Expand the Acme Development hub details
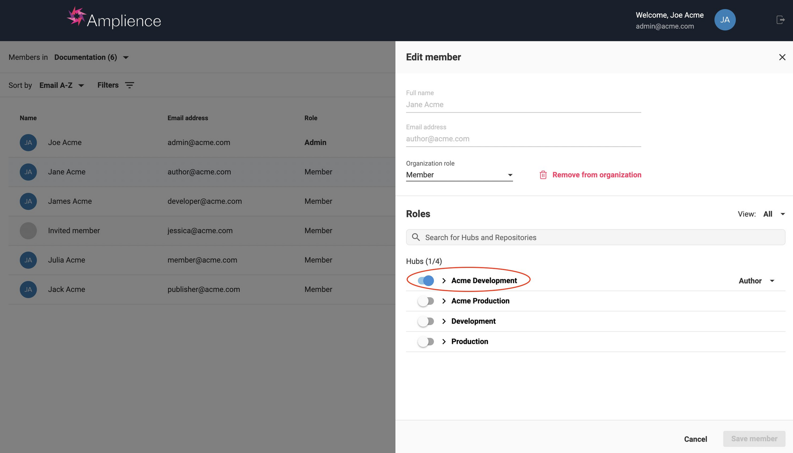 click(444, 280)
